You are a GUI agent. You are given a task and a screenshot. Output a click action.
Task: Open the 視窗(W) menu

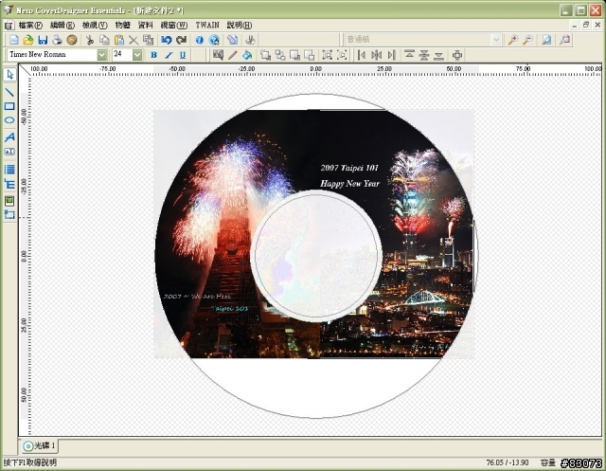click(174, 26)
